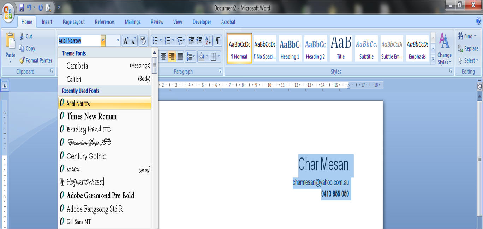
Task: Apply shading with the paint bucket
Action: tap(202, 56)
